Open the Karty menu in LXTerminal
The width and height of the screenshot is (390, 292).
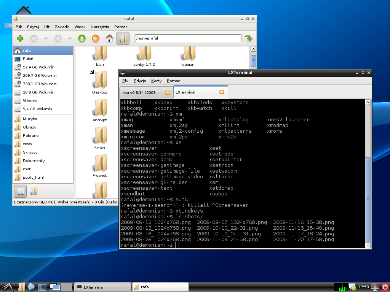[156, 81]
